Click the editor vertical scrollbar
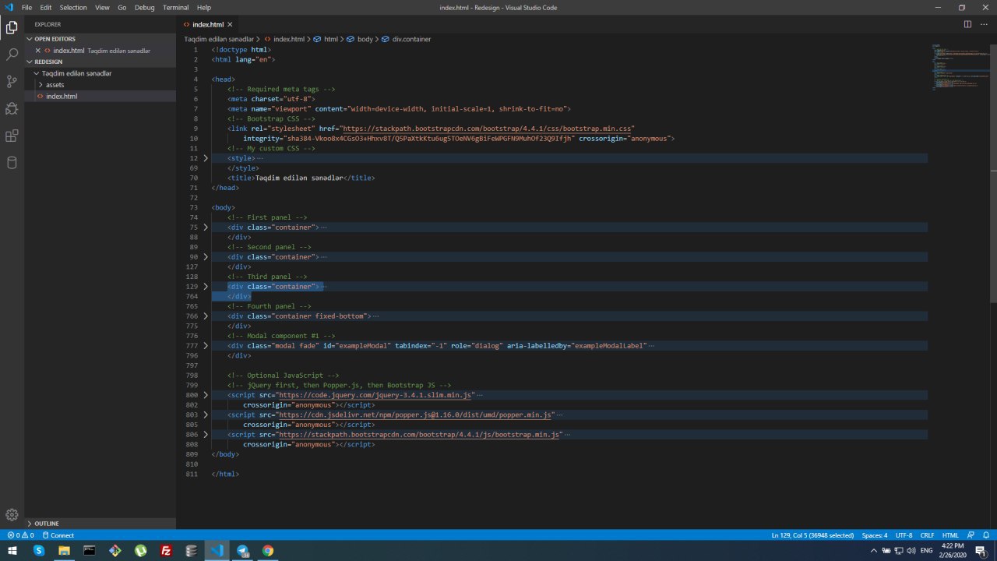Screen dimensions: 997x561 (x=993, y=173)
